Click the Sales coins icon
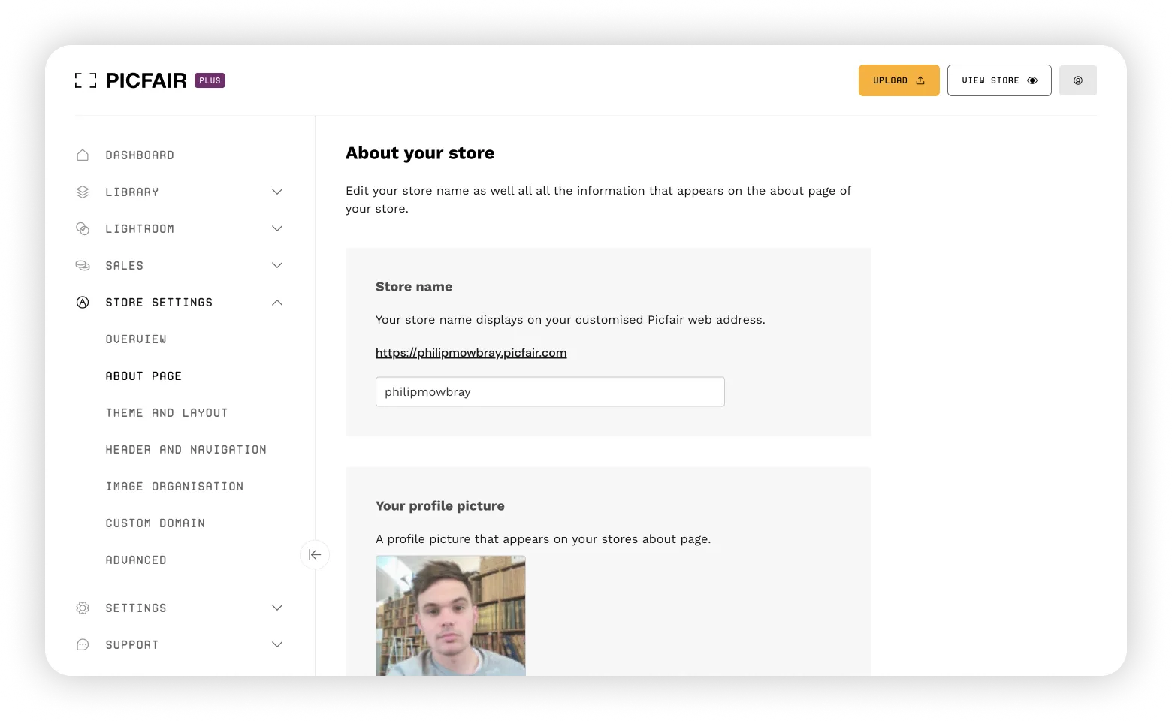Viewport: 1172px width, 721px height. (x=83, y=265)
